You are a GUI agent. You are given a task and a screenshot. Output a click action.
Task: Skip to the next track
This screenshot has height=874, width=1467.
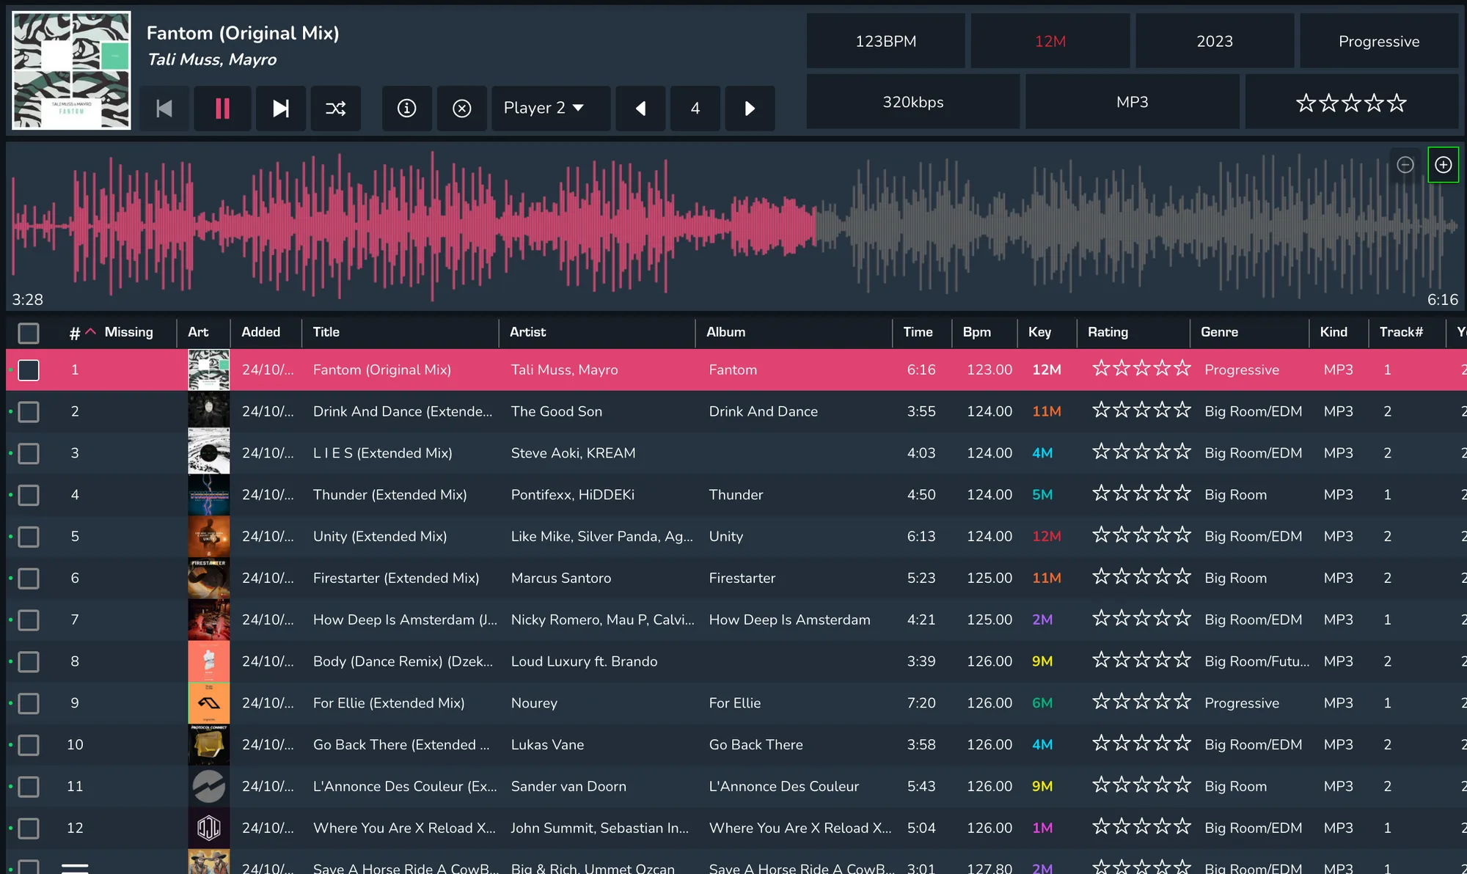pyautogui.click(x=281, y=109)
